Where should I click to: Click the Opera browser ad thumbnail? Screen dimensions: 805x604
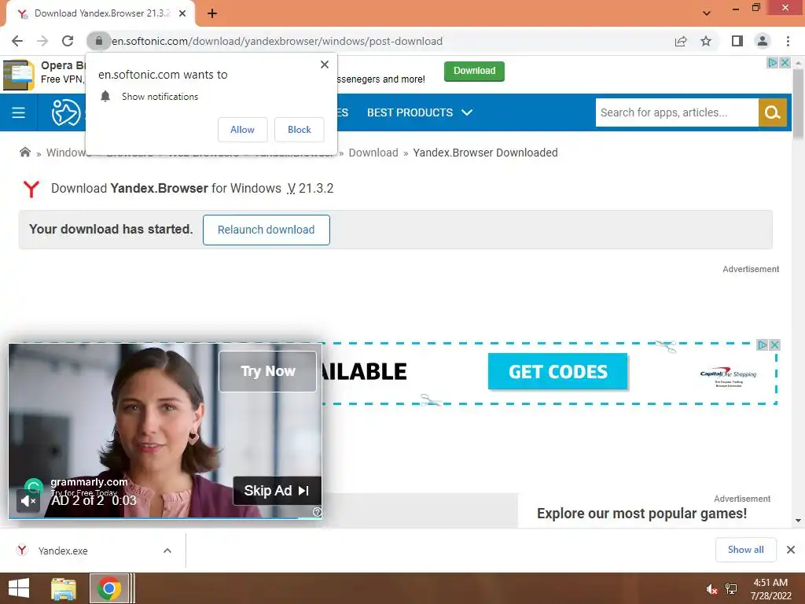(x=19, y=75)
